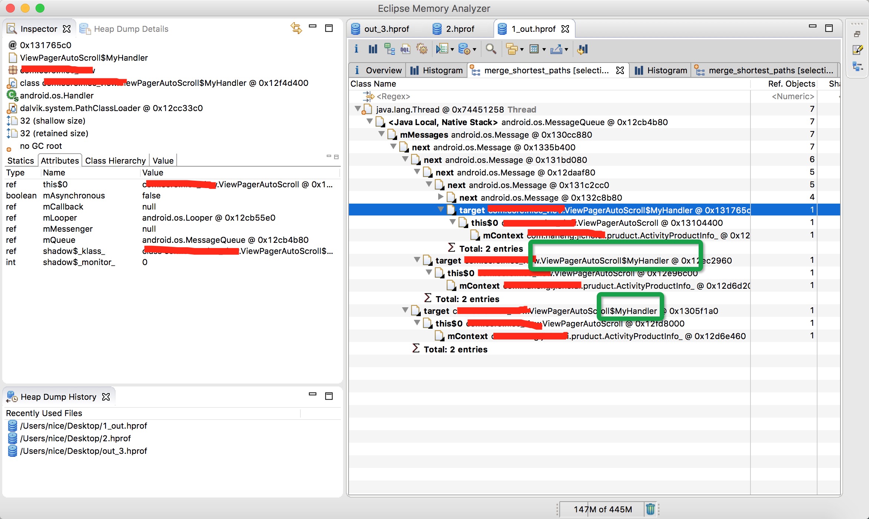Collapse the java.lang.Thread root node

357,109
